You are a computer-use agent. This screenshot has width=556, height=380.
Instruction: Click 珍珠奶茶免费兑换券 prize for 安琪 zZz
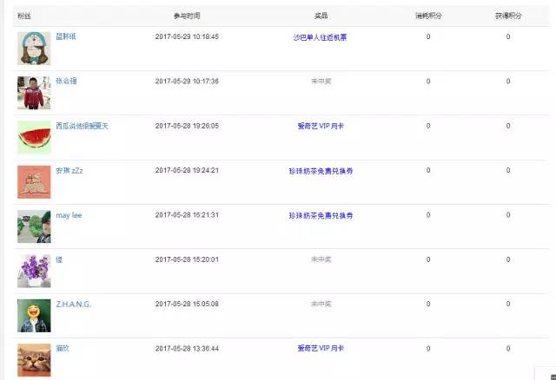pos(321,171)
